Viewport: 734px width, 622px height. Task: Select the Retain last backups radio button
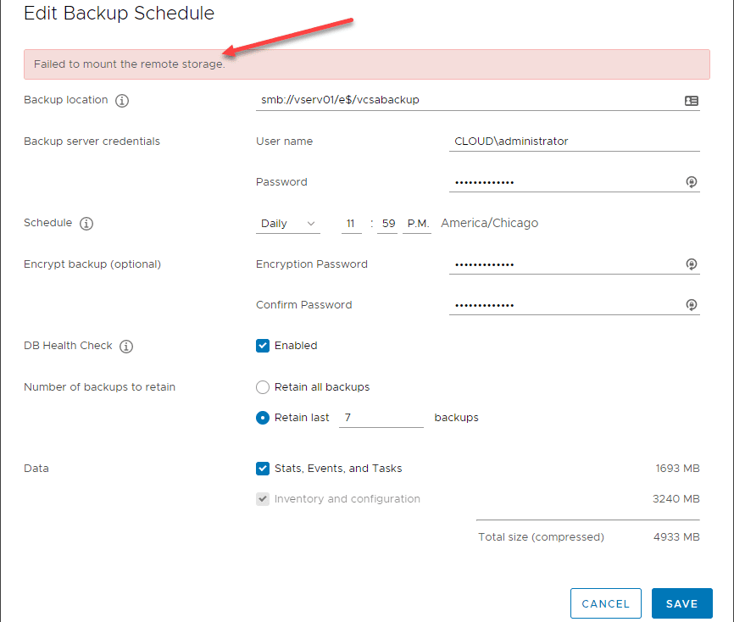pos(263,418)
